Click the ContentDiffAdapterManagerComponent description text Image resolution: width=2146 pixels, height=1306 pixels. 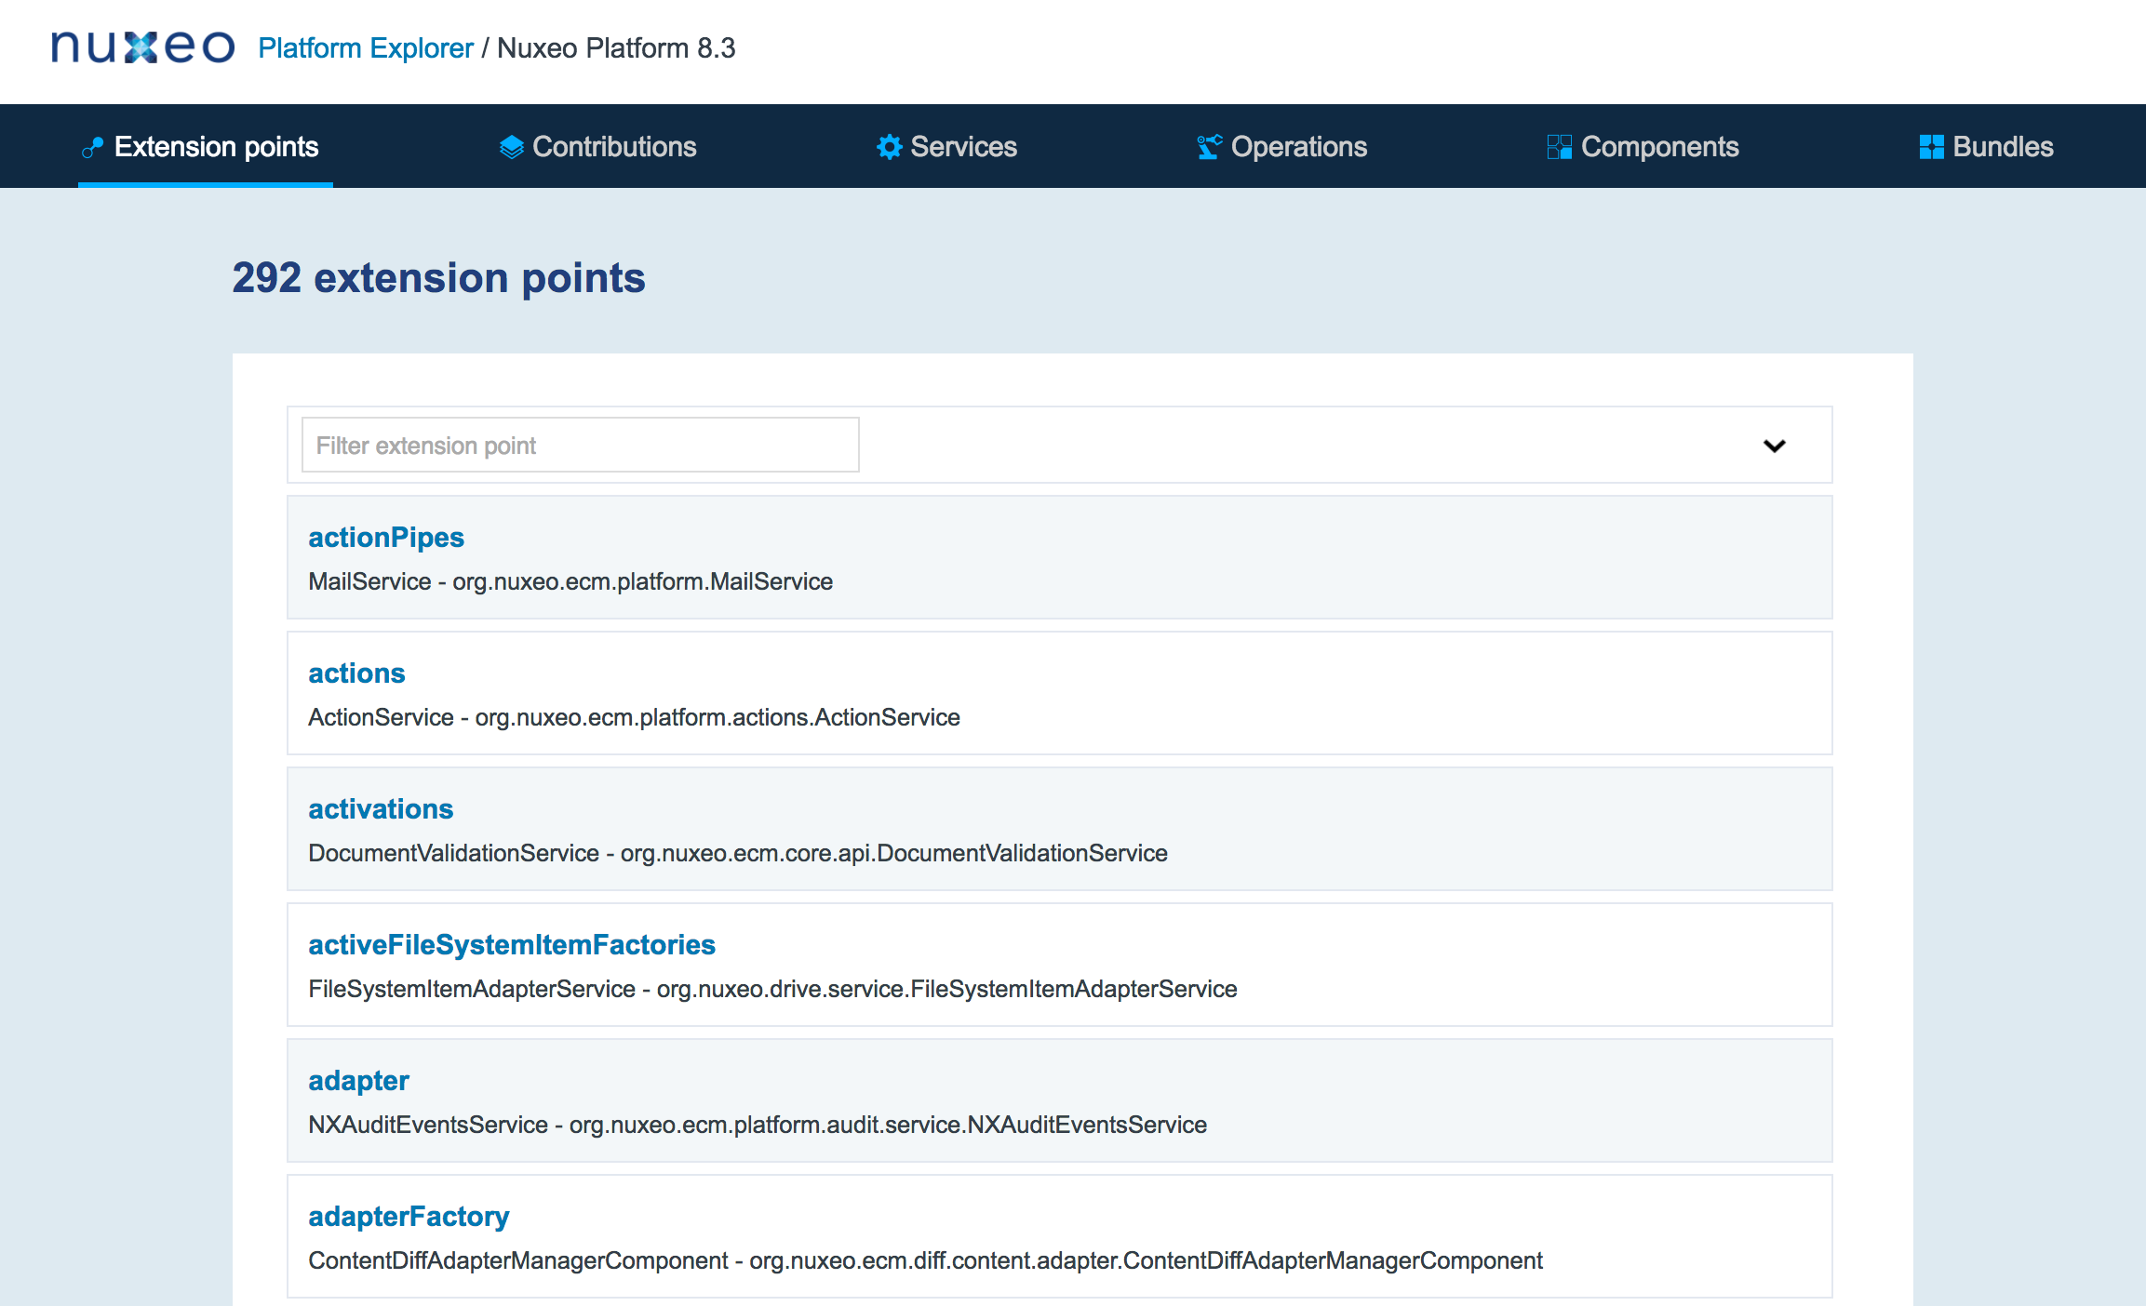click(x=925, y=1260)
